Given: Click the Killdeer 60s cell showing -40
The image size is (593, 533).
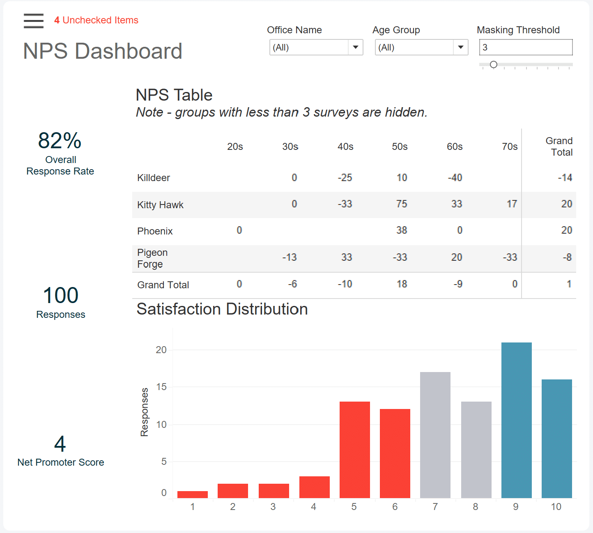Looking at the screenshot, I should 455,178.
